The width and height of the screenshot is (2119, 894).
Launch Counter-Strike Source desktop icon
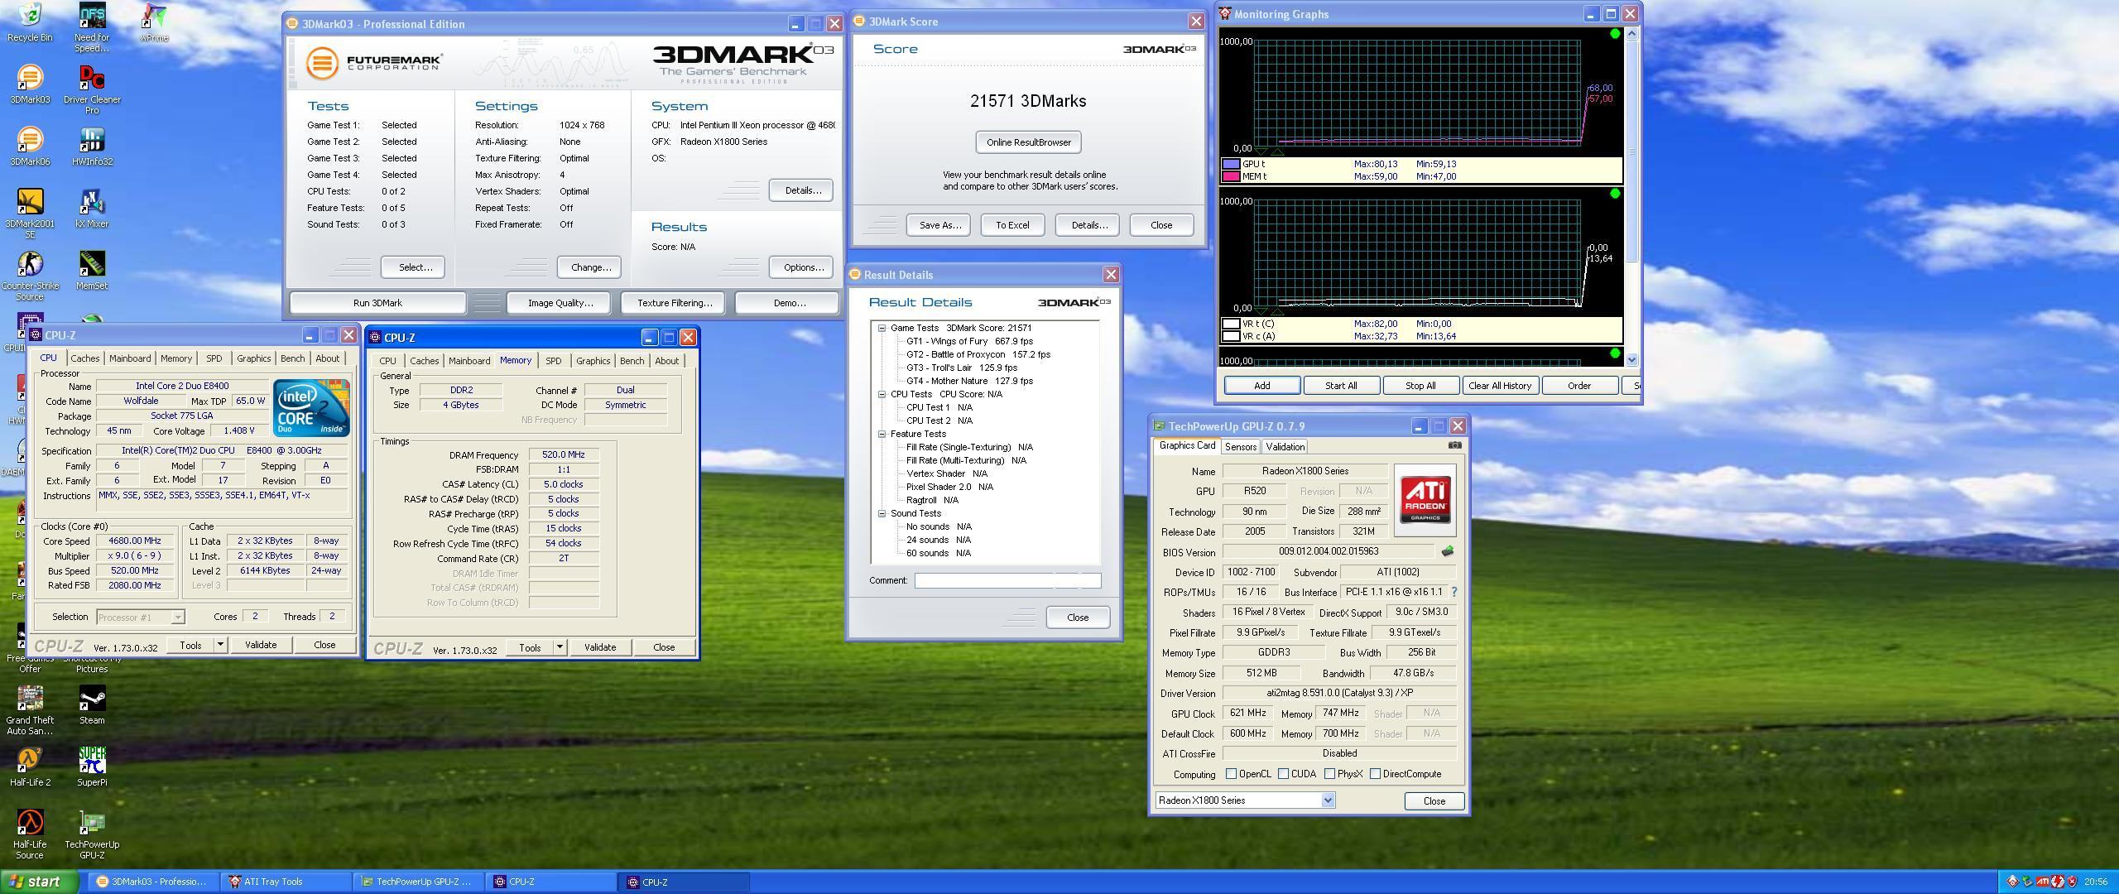pos(30,276)
